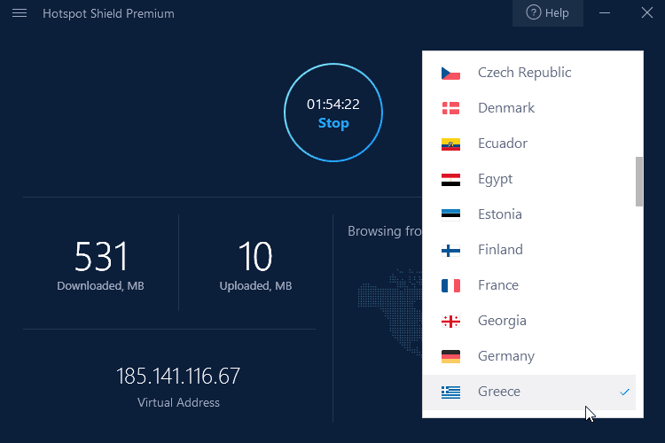Select Finland from country list
Screen dimensions: 665x443
pos(528,250)
